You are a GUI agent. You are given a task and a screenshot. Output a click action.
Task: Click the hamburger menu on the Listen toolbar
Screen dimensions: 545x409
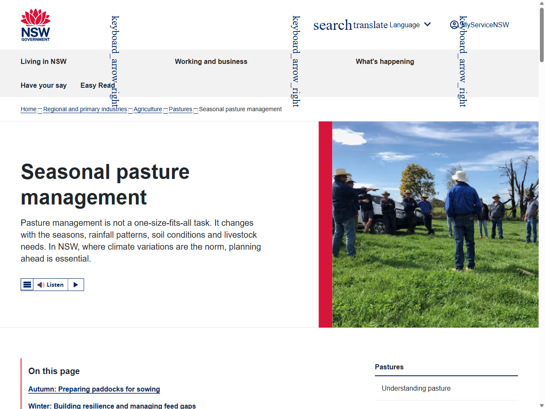27,284
